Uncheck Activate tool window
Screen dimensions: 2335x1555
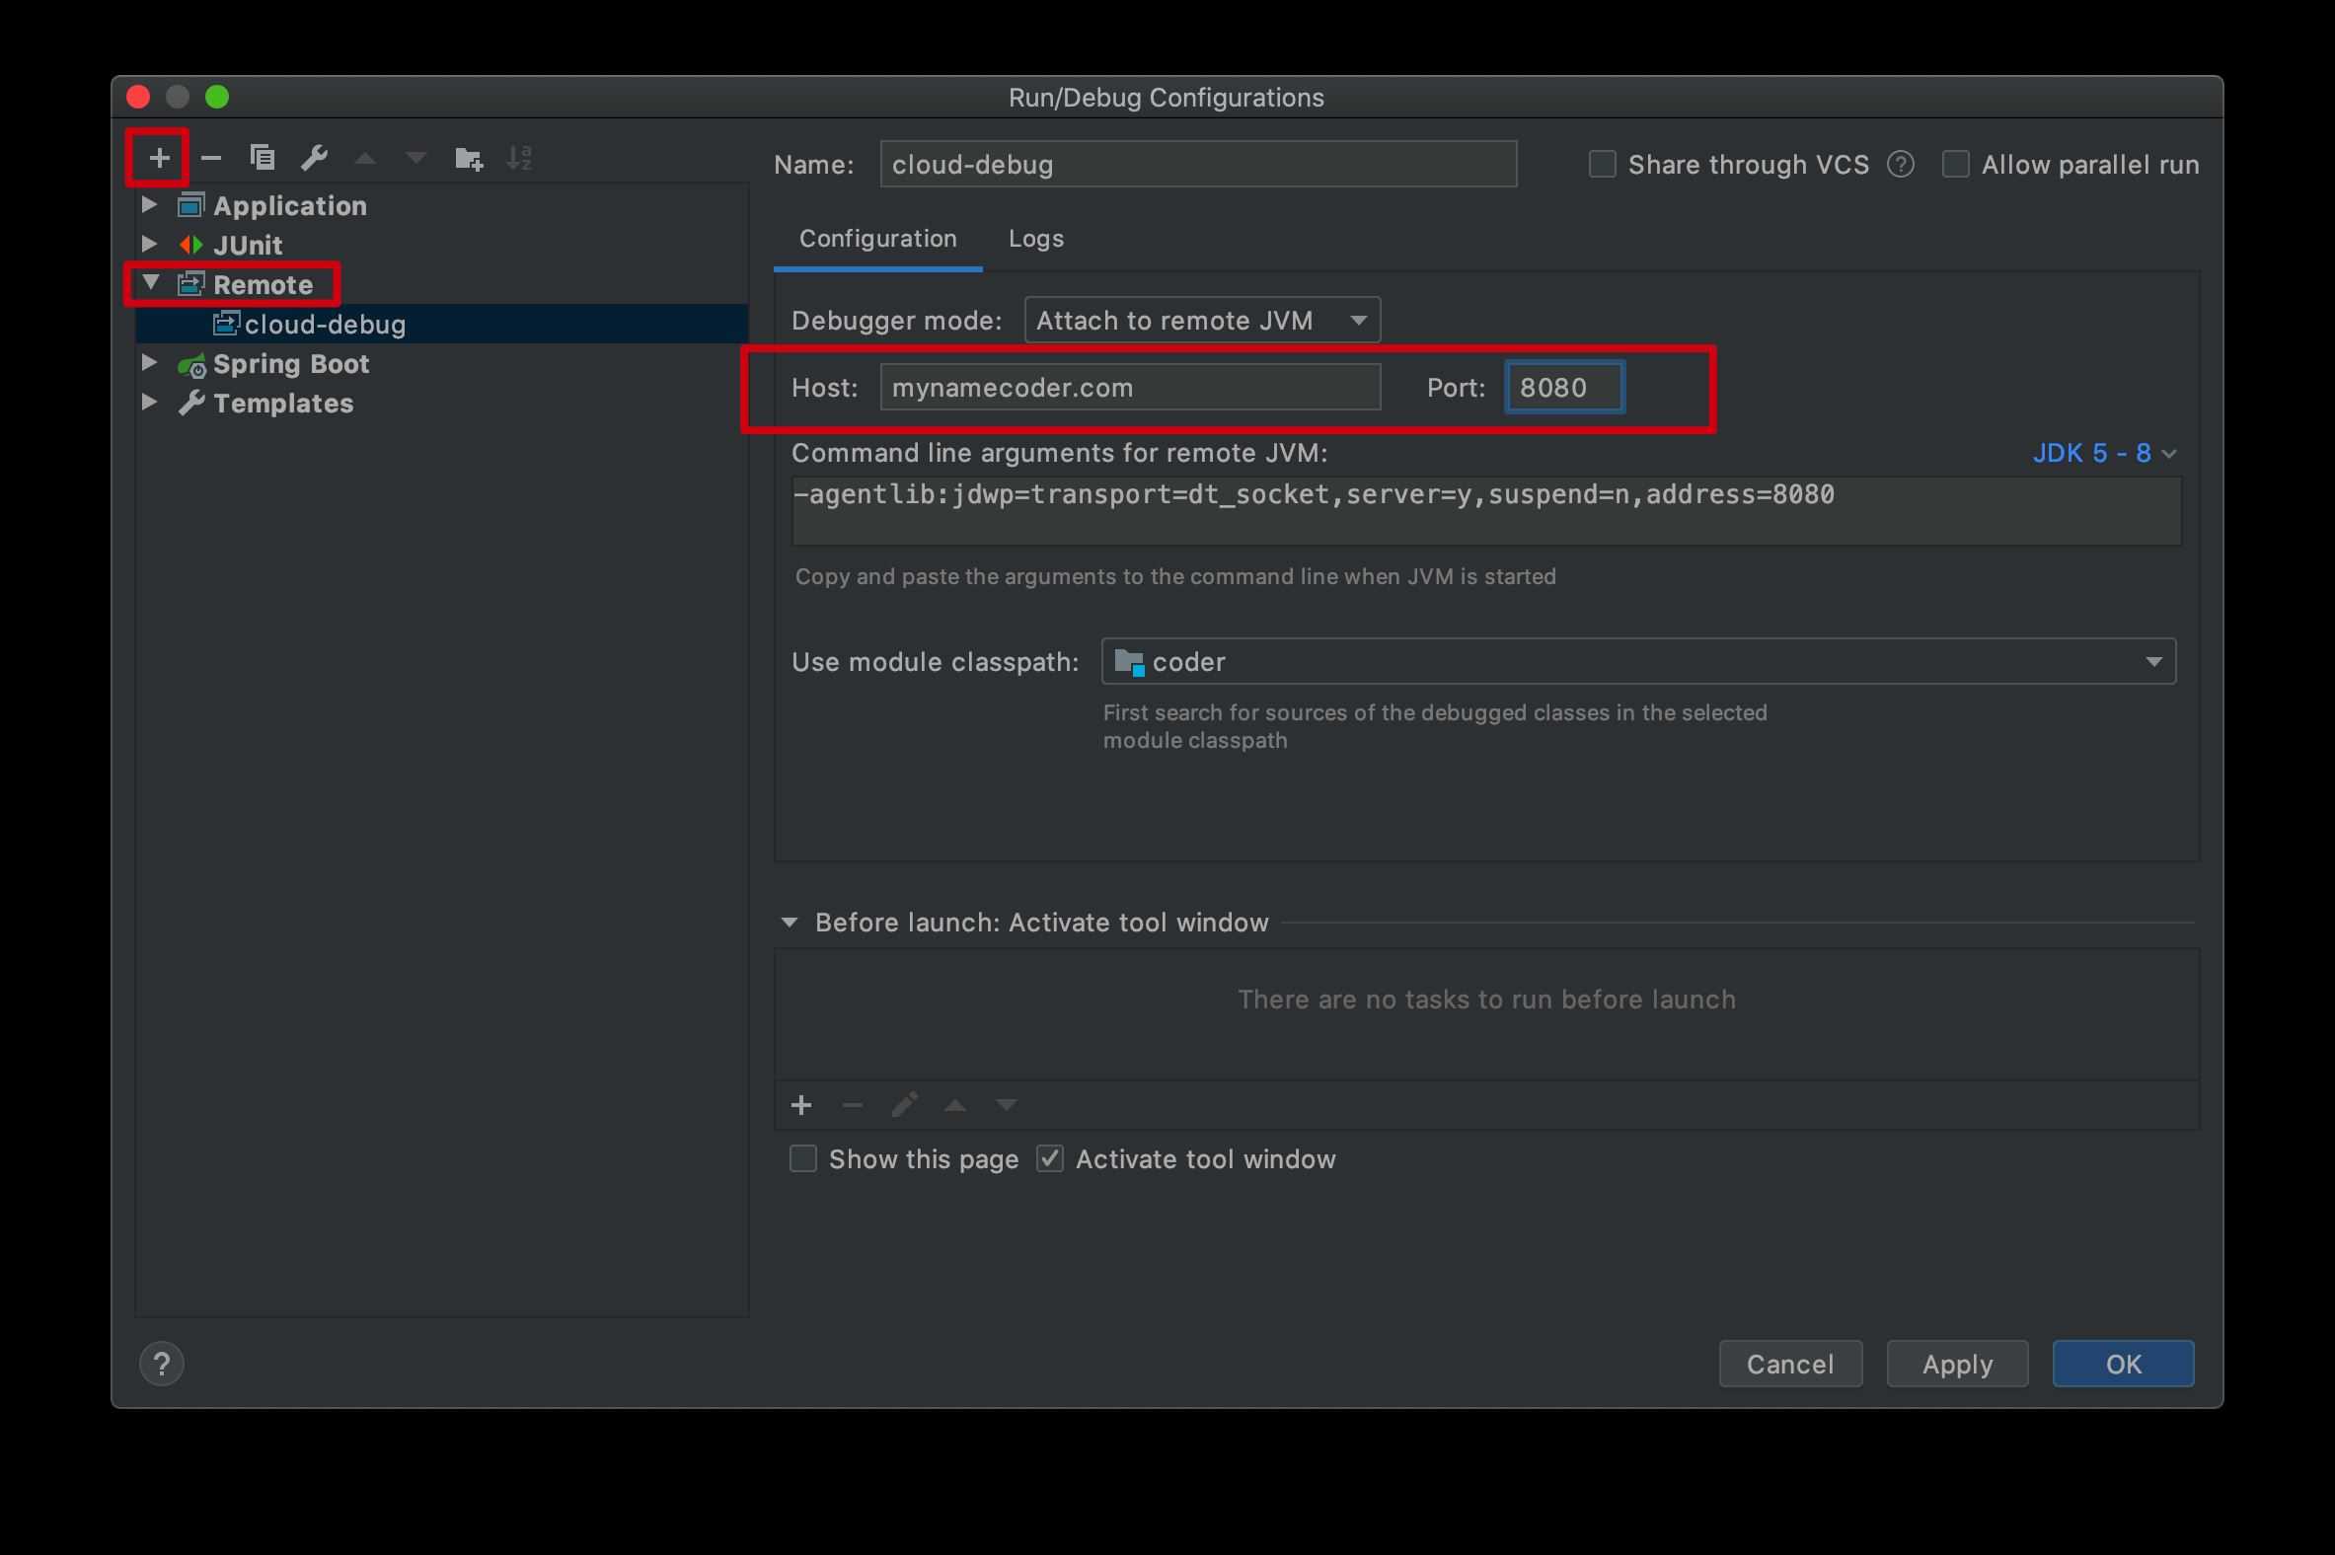point(1049,1158)
